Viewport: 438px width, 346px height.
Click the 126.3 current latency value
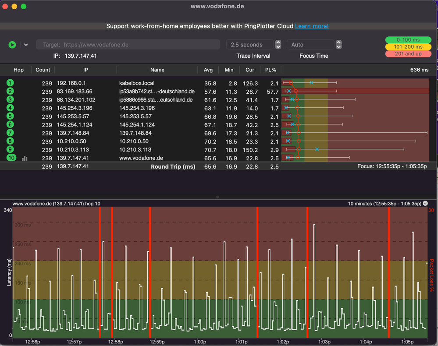(250, 83)
